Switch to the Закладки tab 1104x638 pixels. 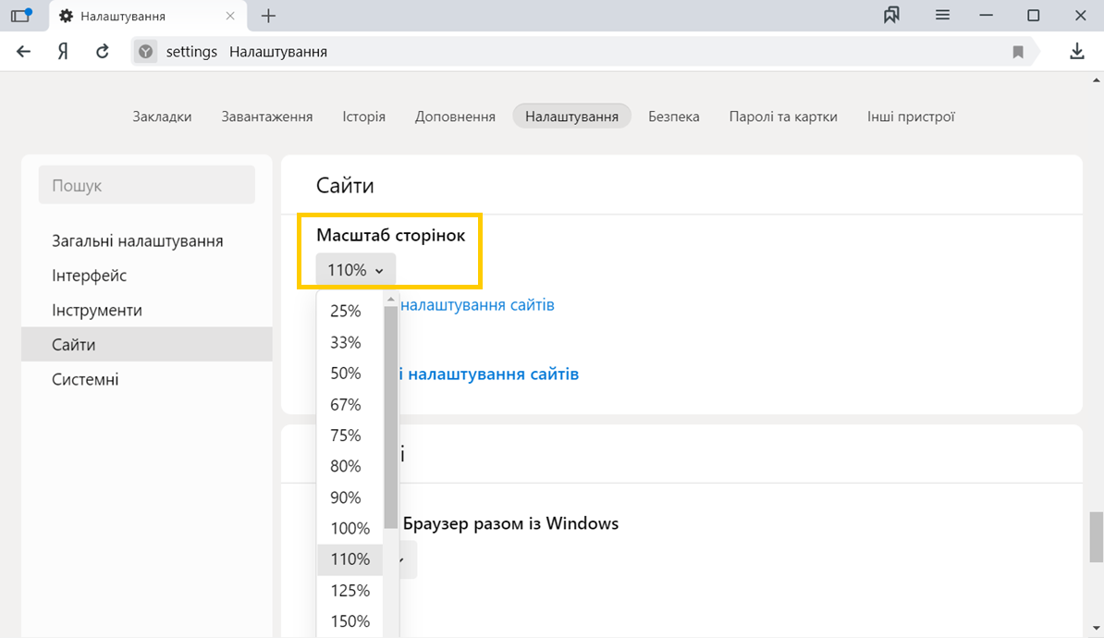162,117
